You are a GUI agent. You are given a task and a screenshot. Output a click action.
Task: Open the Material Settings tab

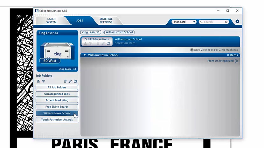click(106, 21)
